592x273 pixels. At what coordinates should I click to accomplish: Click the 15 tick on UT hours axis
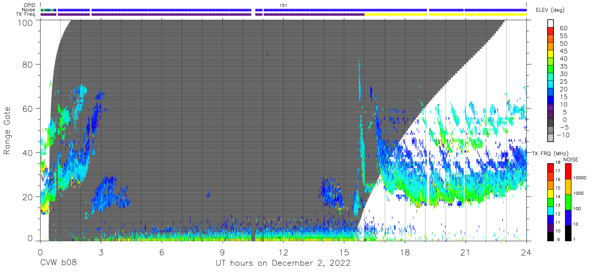[x=344, y=252]
